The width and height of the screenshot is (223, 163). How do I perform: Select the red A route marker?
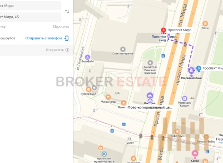tap(164, 30)
